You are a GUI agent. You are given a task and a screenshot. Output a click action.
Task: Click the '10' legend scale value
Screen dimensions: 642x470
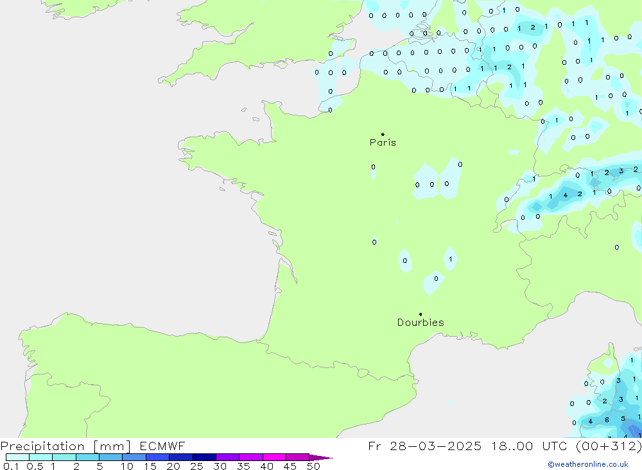point(127,466)
